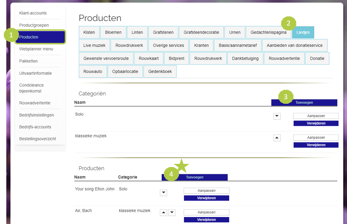Move Solo category down with arrow

tap(277, 116)
